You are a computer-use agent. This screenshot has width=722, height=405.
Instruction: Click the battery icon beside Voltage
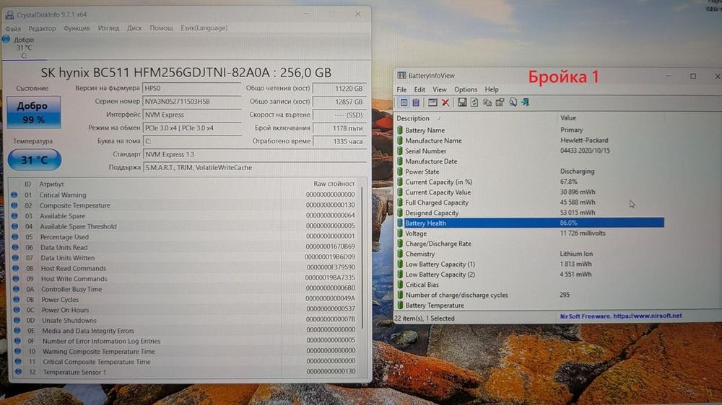400,233
